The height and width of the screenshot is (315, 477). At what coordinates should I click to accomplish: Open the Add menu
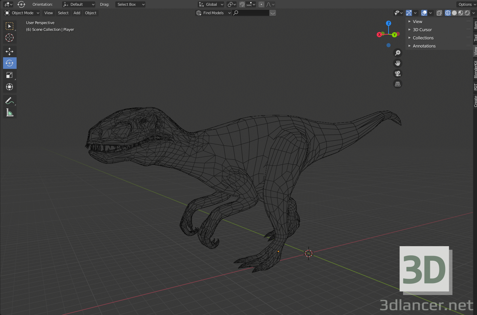click(77, 13)
